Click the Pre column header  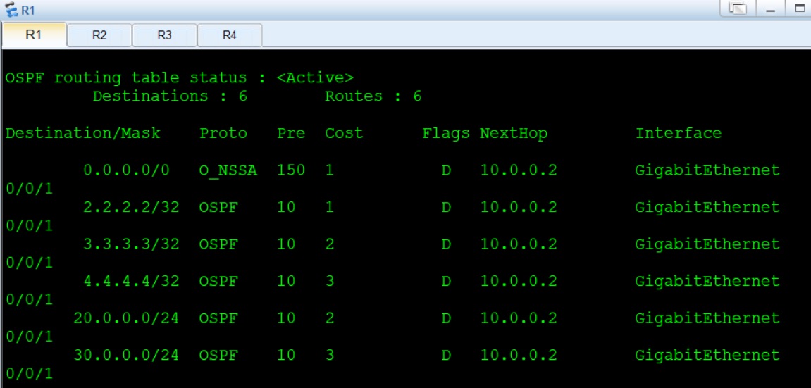point(291,133)
